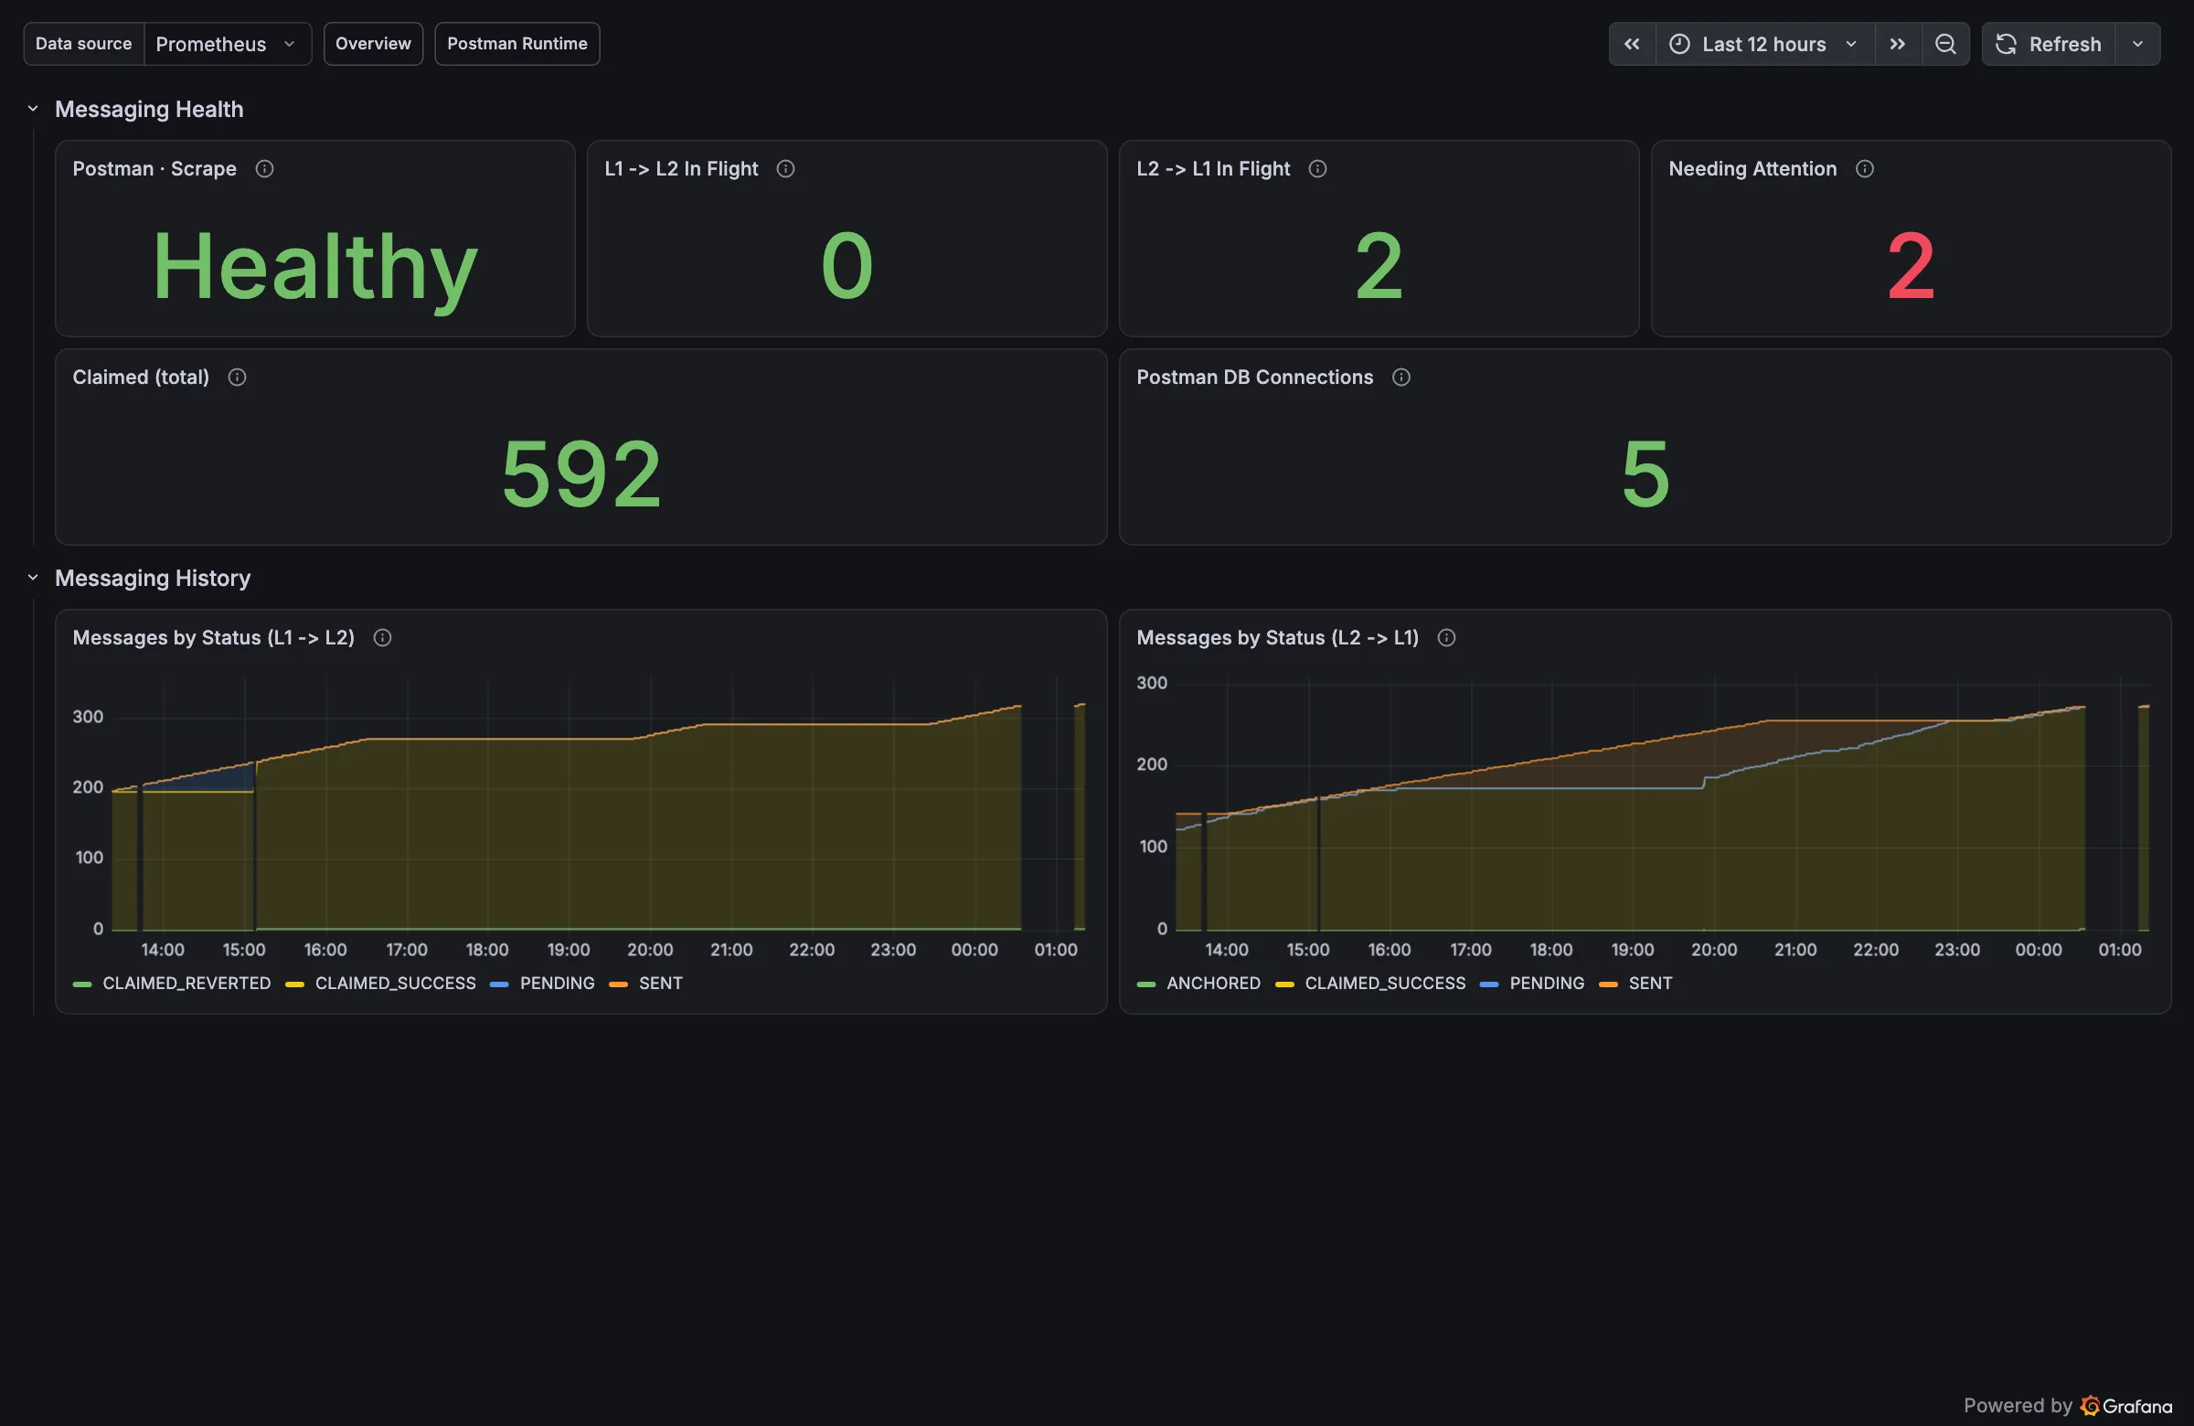Click info icon beside Needing Attention
Image resolution: width=2194 pixels, height=1426 pixels.
[x=1865, y=169]
